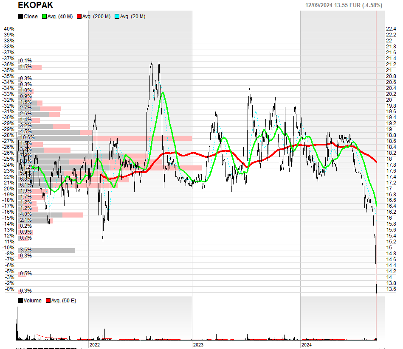Viewport: 403px width, 349px height.
Task: Click the 21.2 price axis label
Action: [391, 64]
